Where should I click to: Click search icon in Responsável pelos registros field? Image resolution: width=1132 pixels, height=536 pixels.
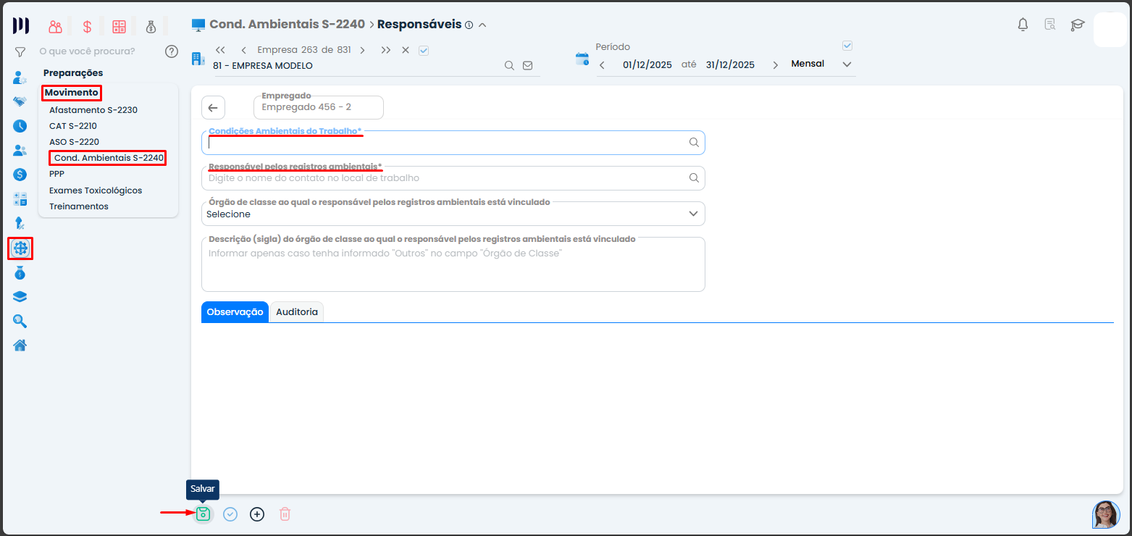694,177
